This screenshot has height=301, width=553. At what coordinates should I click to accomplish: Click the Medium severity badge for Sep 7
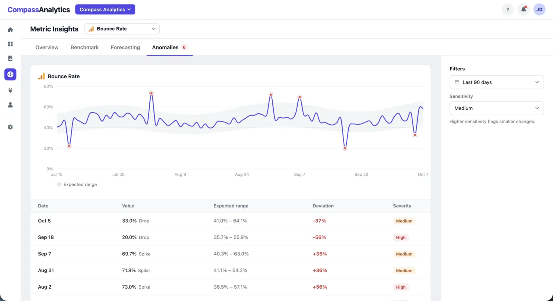tap(404, 254)
